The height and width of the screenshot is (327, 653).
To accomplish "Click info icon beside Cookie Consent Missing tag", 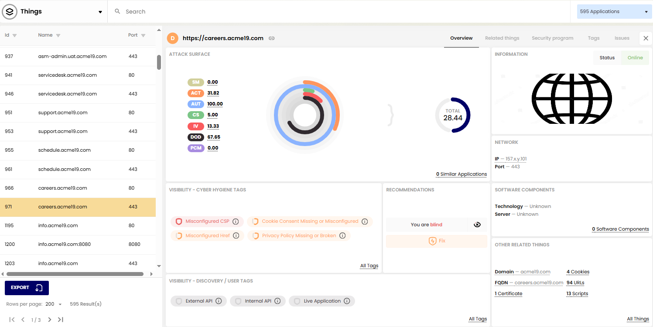I will point(365,221).
